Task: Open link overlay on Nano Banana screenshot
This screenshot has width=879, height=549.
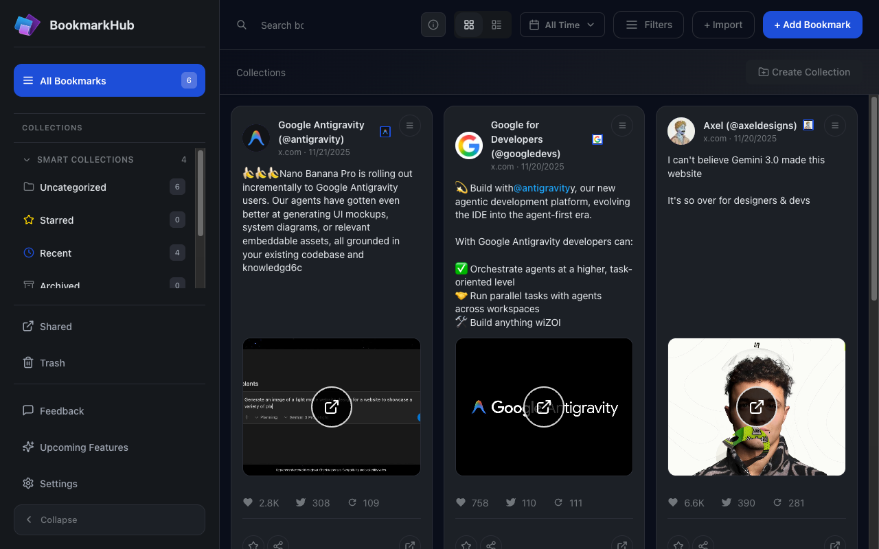Action: click(x=332, y=407)
